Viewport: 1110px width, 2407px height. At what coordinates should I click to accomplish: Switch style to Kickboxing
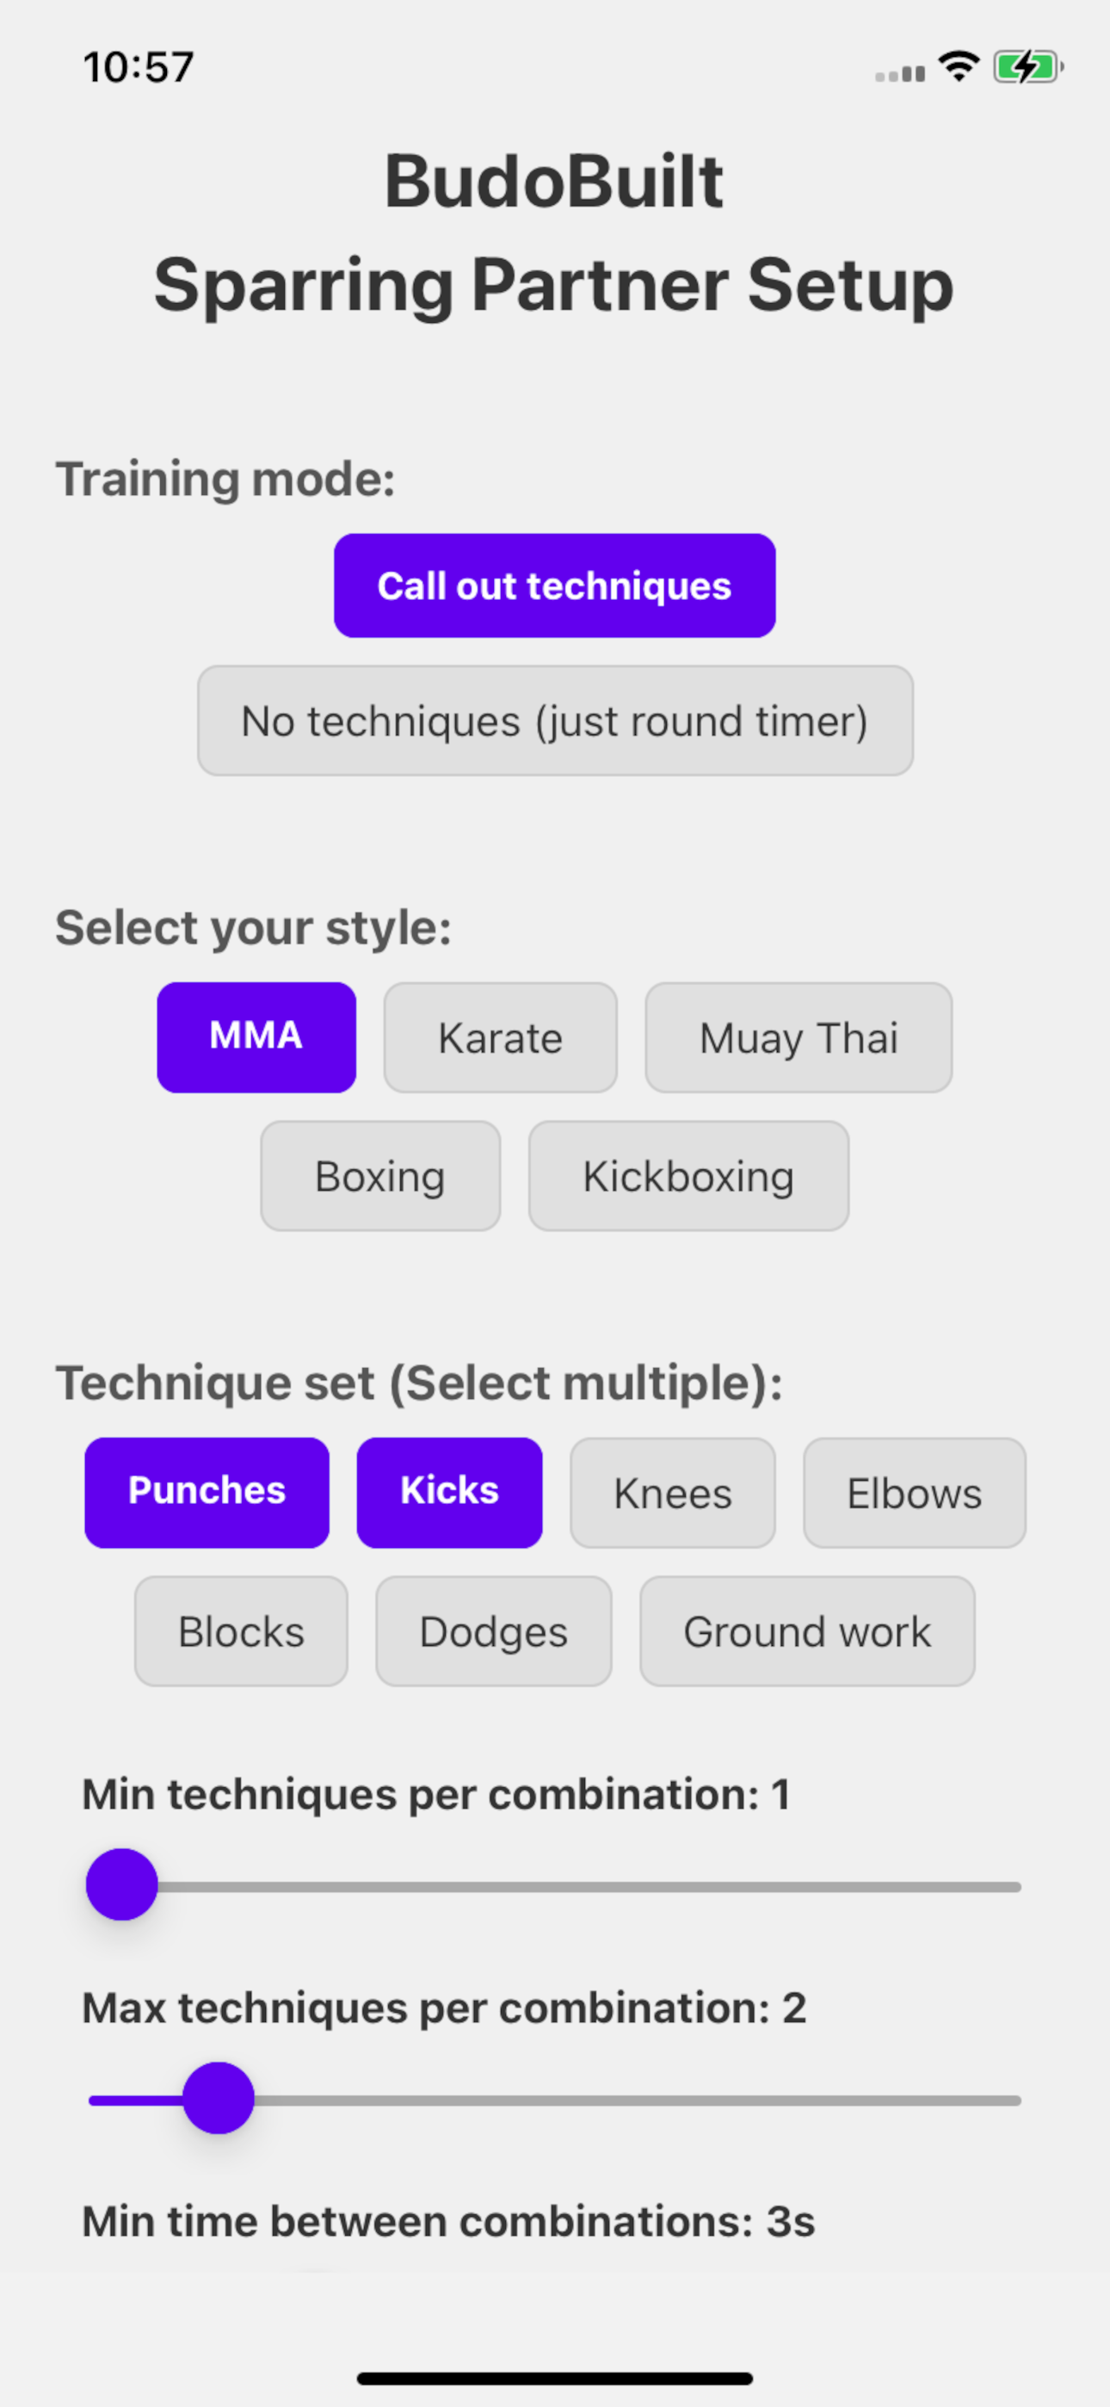click(x=688, y=1175)
